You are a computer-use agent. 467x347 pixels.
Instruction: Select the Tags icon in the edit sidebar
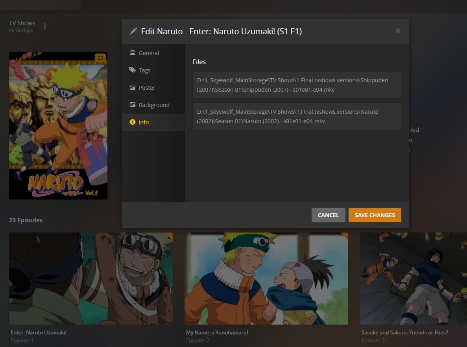[132, 70]
